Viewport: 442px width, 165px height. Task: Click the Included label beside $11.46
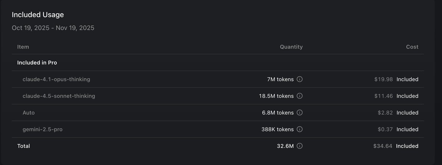(407, 96)
